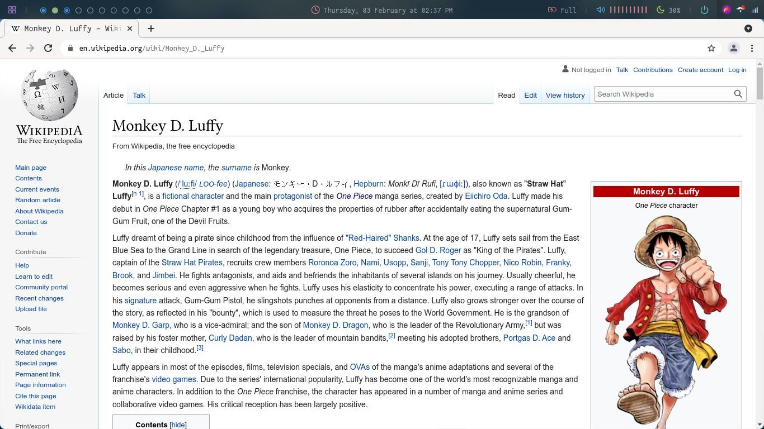Open Current events in sidebar

(x=37, y=189)
